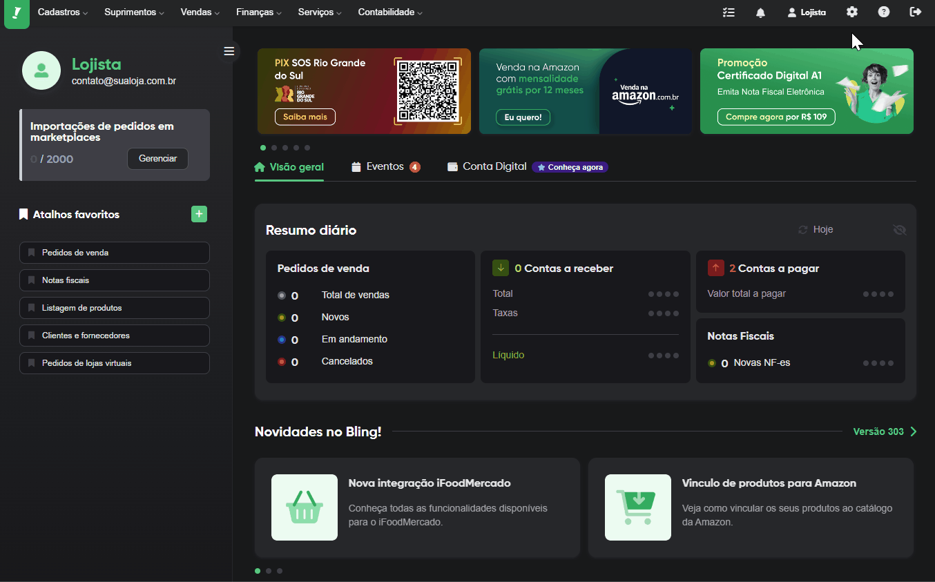The width and height of the screenshot is (935, 582).
Task: Expand the Vendas menu
Action: (200, 12)
